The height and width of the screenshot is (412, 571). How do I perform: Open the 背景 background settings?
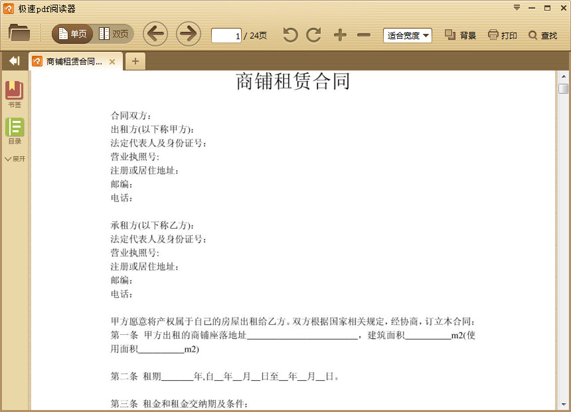tap(459, 35)
